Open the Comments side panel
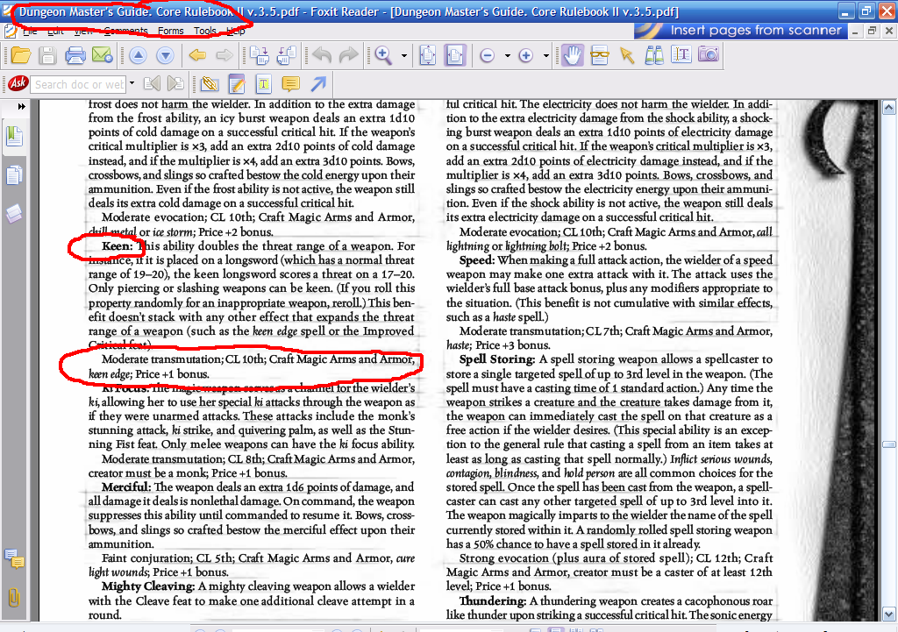898x632 pixels. pos(14,558)
